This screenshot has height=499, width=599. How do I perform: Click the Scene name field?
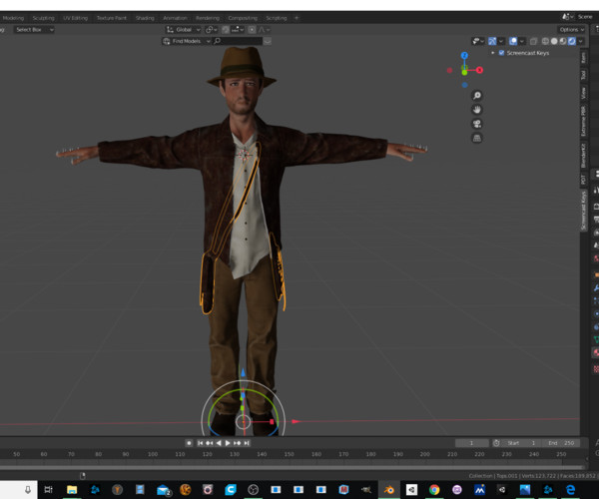[585, 17]
